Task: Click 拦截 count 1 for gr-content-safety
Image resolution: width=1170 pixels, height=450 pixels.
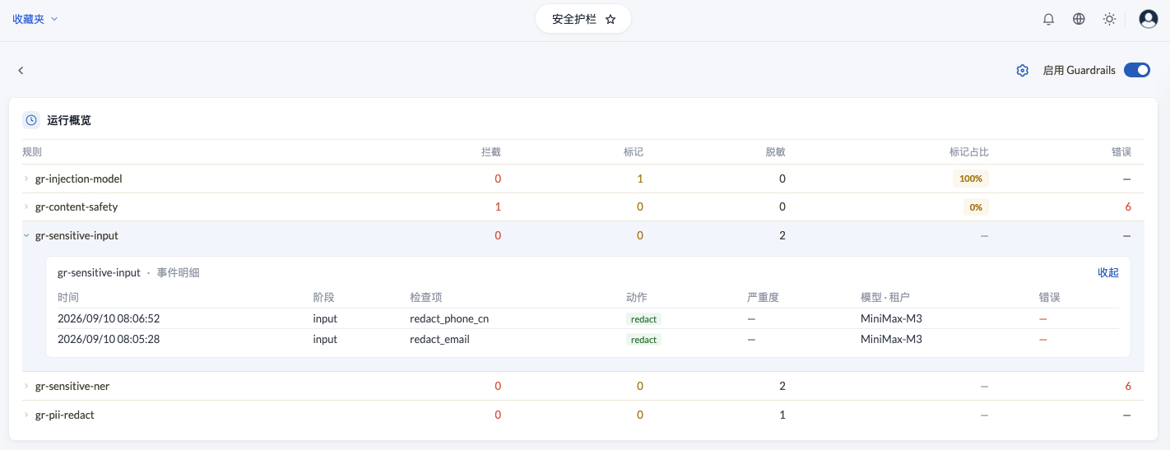Action: (498, 206)
